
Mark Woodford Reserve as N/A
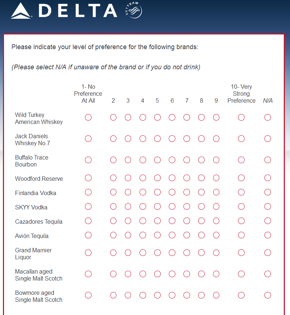click(x=268, y=178)
